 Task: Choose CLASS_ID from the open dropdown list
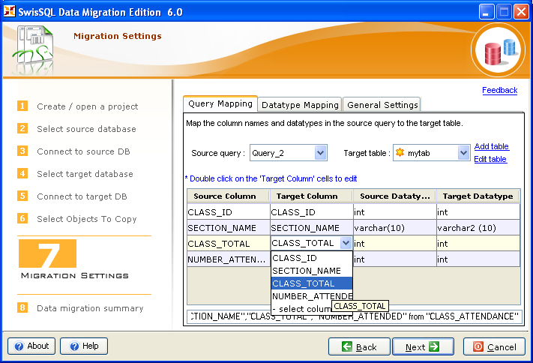coord(312,258)
